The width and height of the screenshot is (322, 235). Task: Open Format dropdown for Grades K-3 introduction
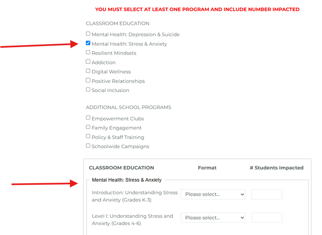[213, 194]
